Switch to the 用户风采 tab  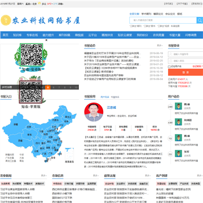(105, 97)
